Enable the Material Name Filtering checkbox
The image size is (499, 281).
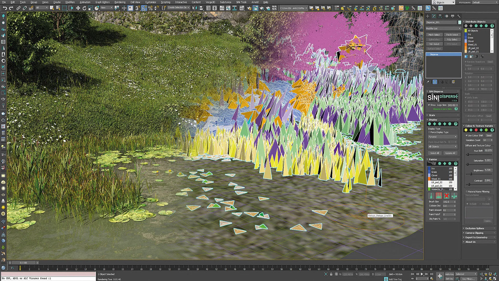tap(467, 191)
